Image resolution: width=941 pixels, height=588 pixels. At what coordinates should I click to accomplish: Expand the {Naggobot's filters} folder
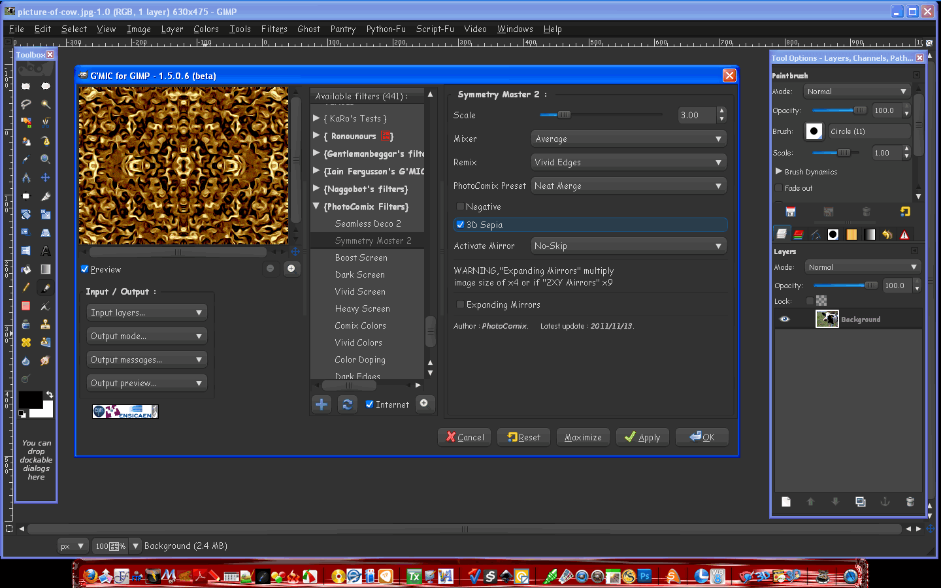(x=316, y=189)
